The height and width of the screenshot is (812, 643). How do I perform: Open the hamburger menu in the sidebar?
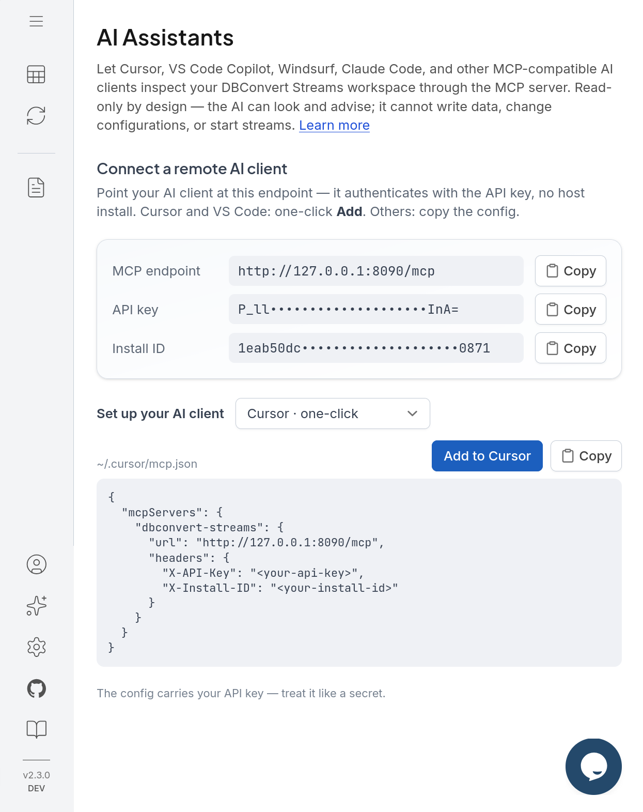36,21
